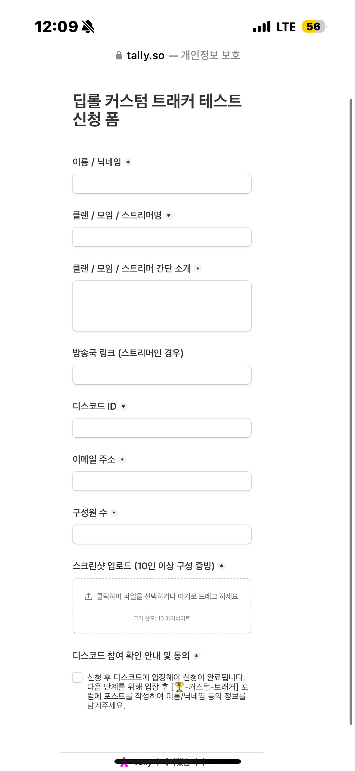Image resolution: width=355 pixels, height=771 pixels.
Task: Click the upload arrow icon in file dropzone
Action: tap(89, 596)
